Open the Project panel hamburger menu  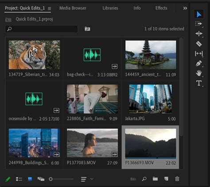49,9
